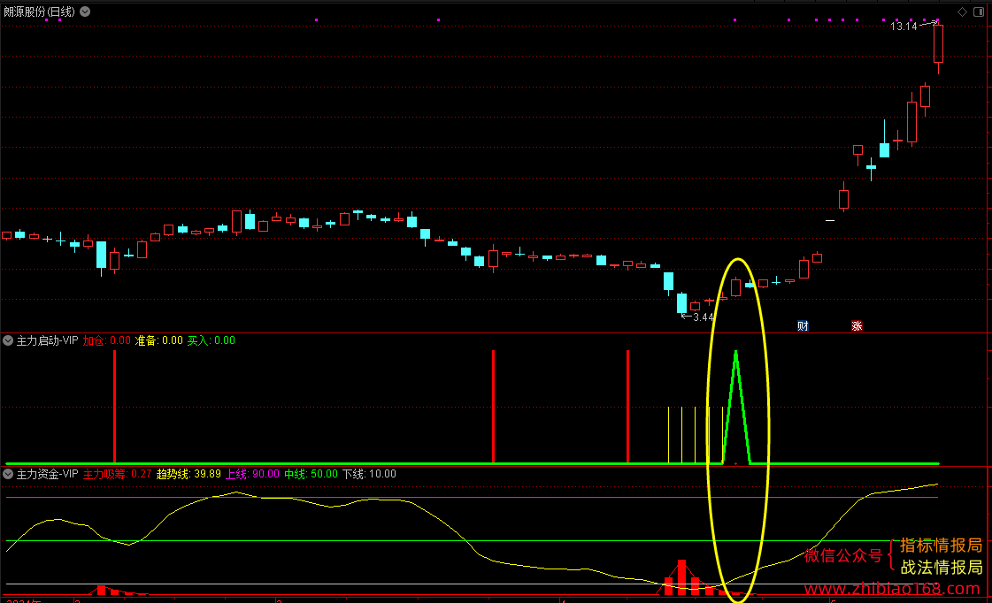Image resolution: width=992 pixels, height=603 pixels.
Task: Select the 主力启动-VIP indicator name
Action: (x=47, y=340)
